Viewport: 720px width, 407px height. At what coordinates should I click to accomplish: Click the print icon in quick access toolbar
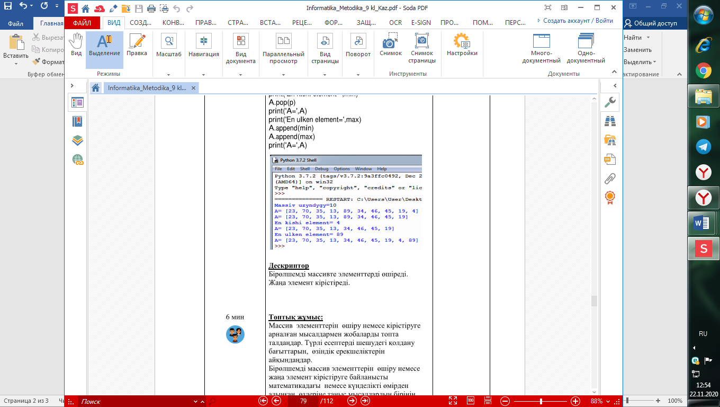pos(151,8)
